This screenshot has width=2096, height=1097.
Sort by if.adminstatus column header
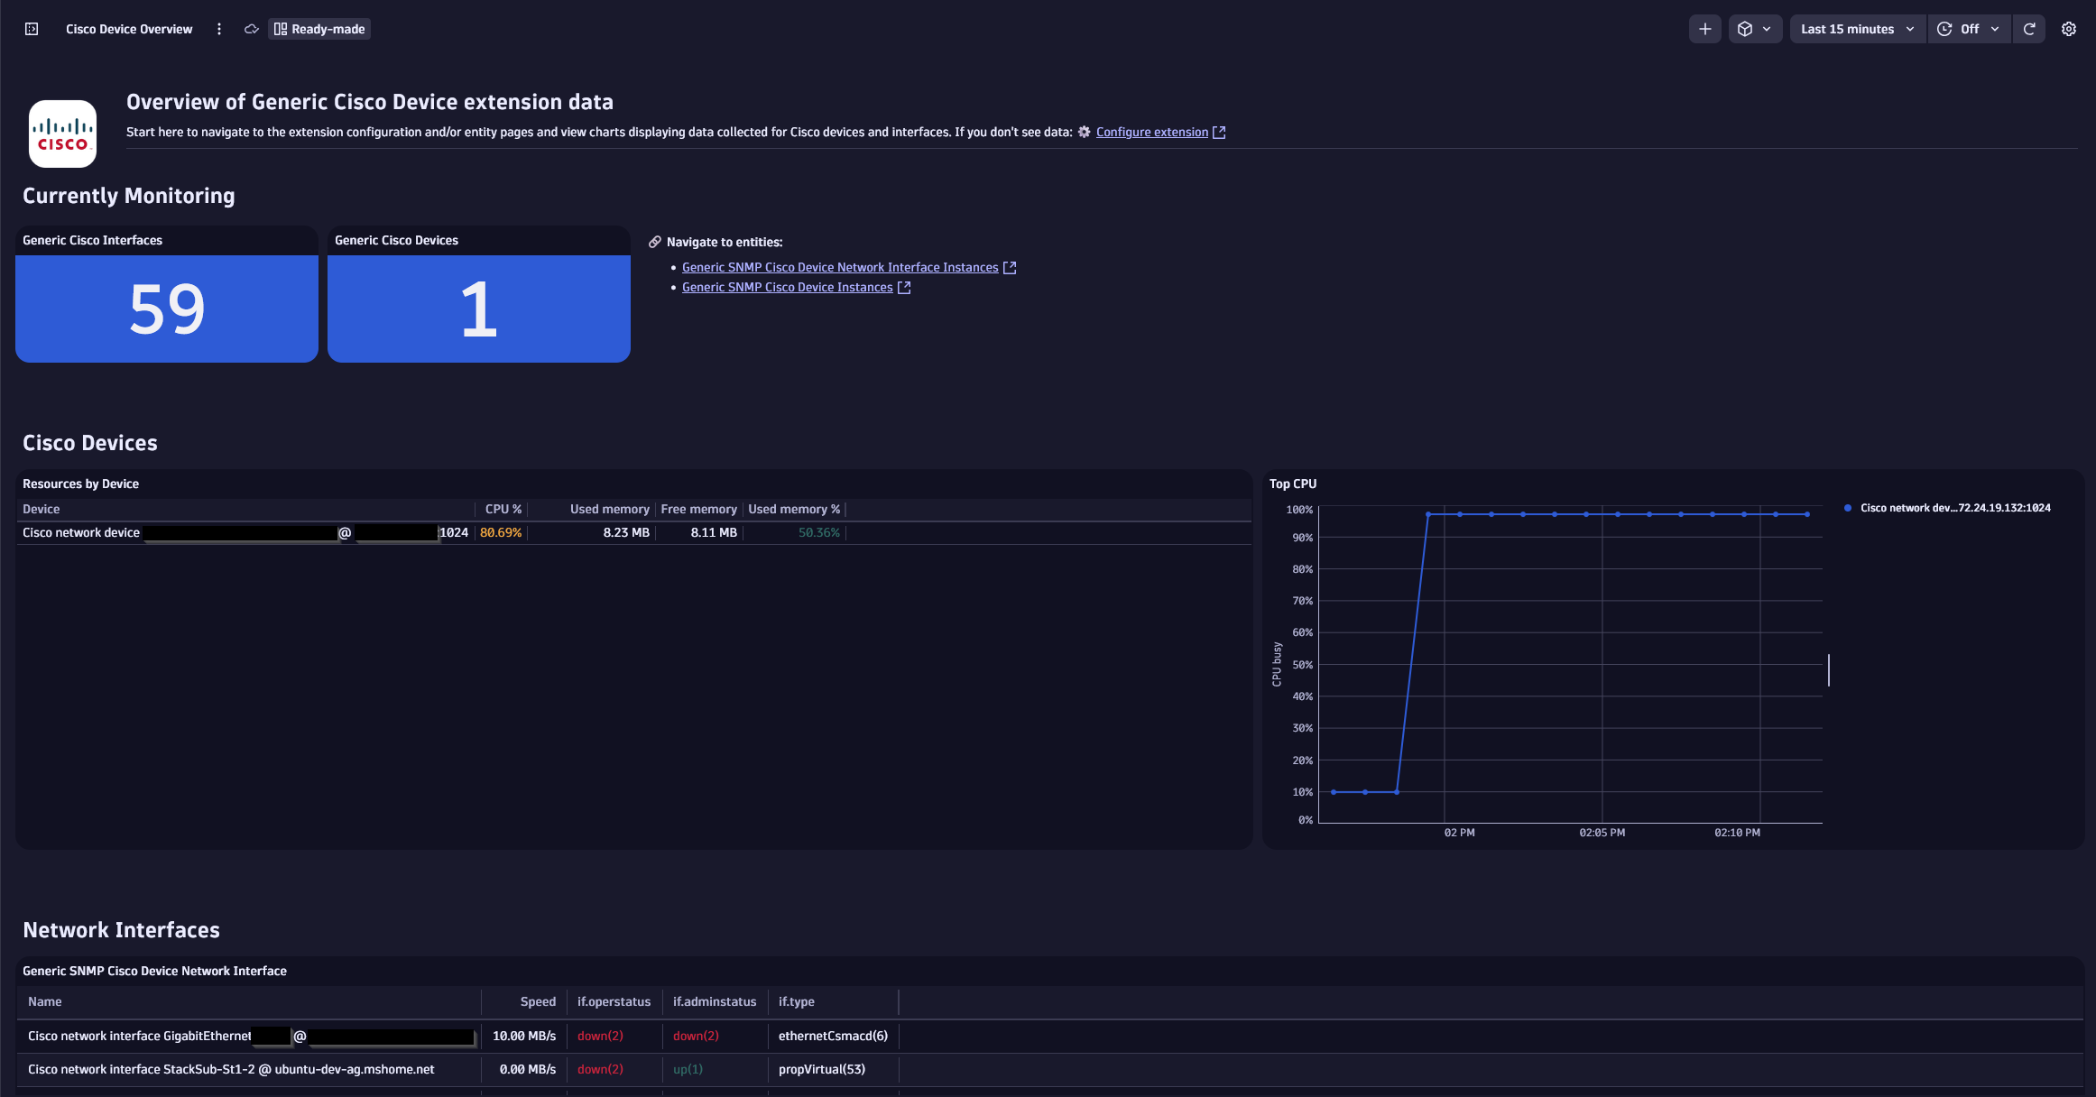coord(715,1001)
